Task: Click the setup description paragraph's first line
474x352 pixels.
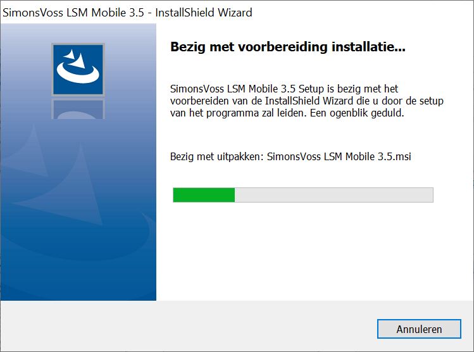Action: 284,89
